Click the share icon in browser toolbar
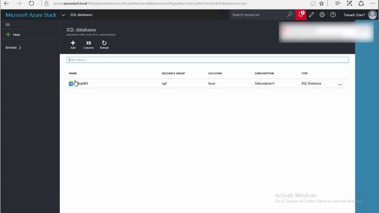Screen dimensions: 379x213 pos(361,3)
